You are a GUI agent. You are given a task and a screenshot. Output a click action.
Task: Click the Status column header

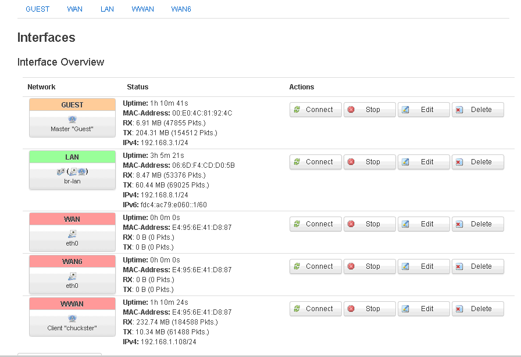click(x=138, y=87)
